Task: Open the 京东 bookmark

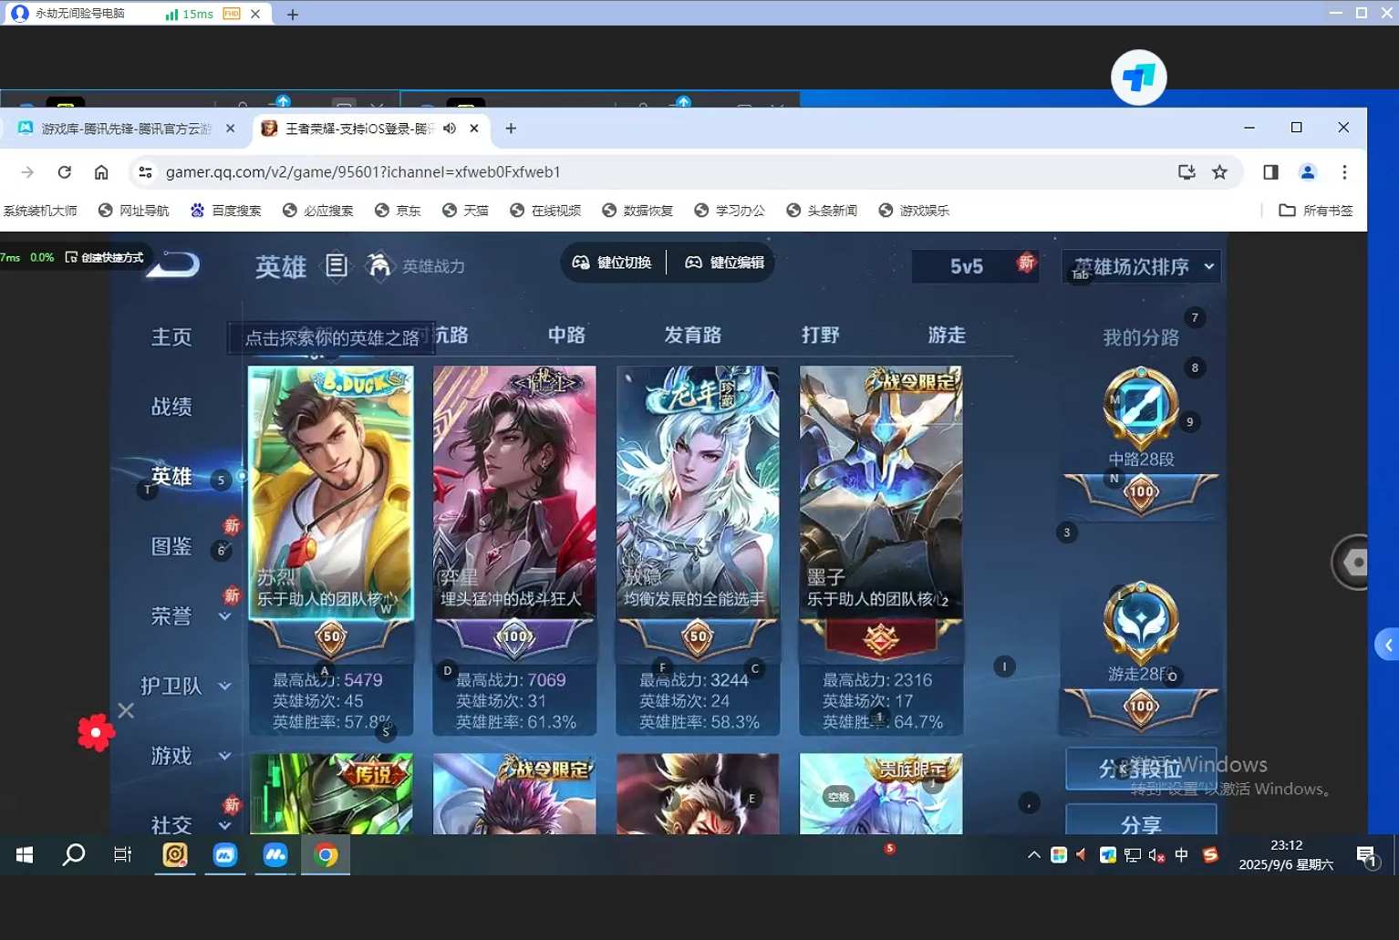Action: click(398, 211)
